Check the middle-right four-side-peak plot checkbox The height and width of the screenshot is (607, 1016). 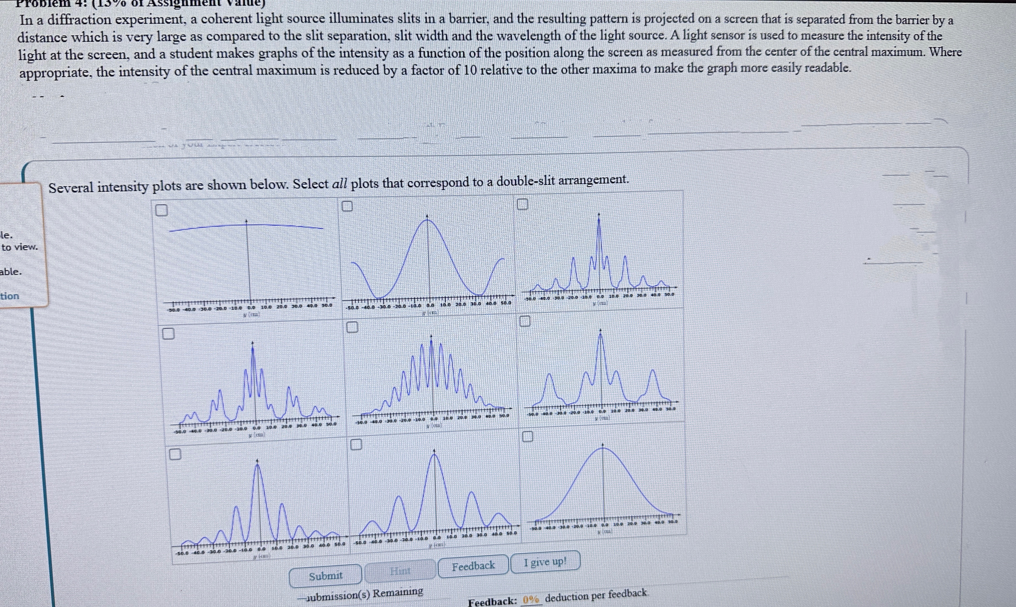(525, 322)
